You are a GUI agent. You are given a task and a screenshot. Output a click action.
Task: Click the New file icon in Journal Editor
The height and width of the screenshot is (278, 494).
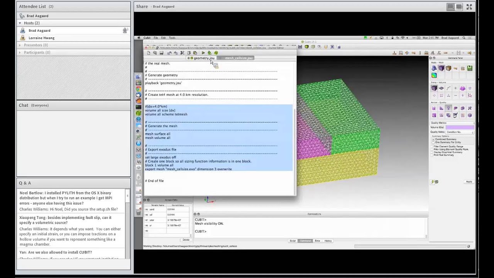(x=149, y=53)
